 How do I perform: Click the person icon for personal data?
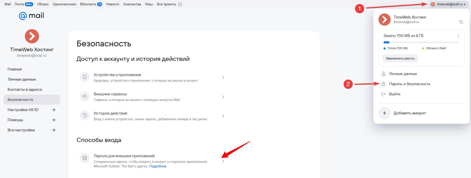coord(384,74)
